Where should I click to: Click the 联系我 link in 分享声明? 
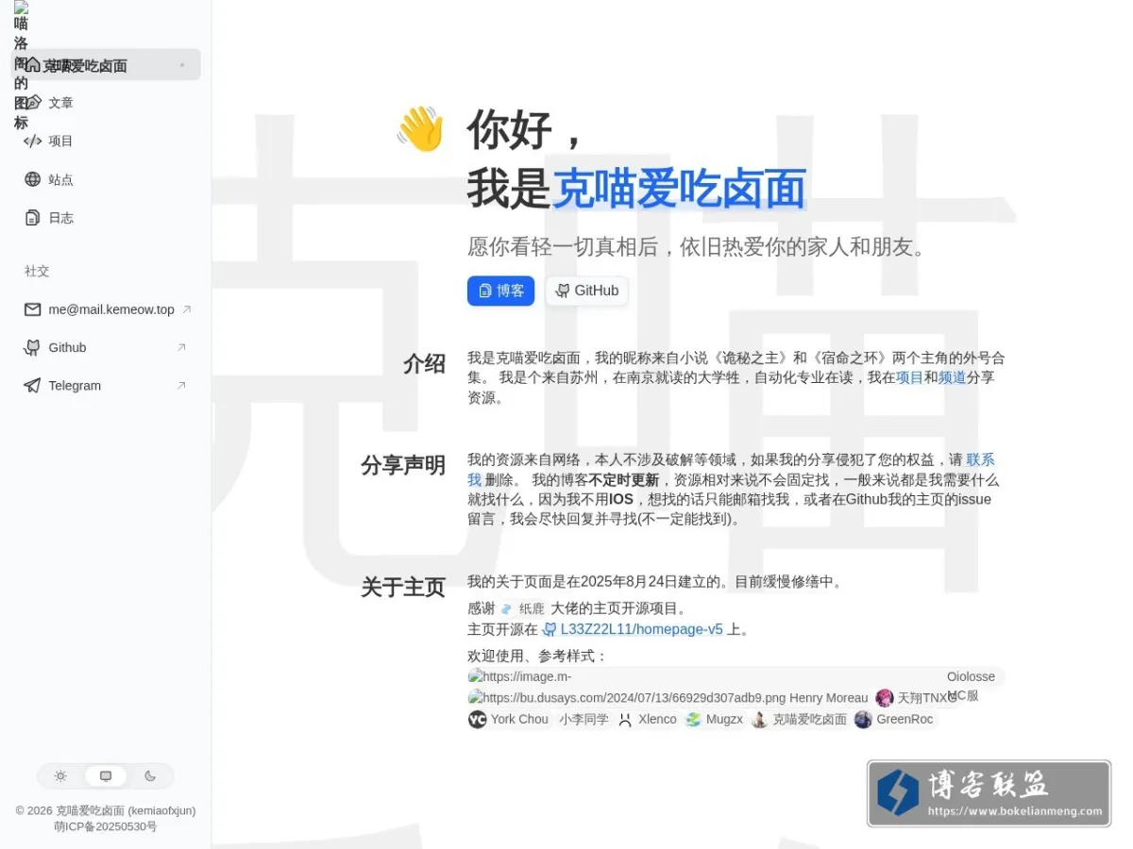pos(980,460)
